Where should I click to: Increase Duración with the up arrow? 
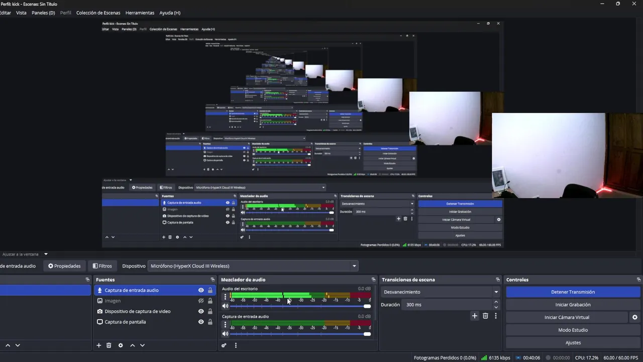pos(496,302)
